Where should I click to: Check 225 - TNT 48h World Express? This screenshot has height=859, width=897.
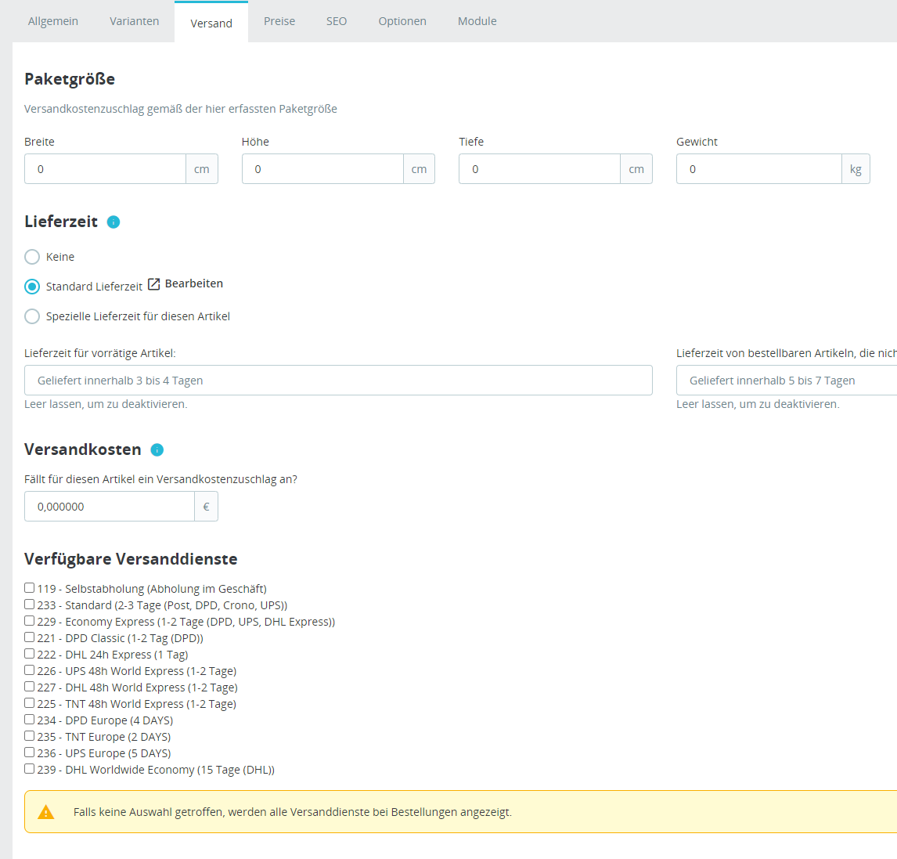(x=29, y=702)
